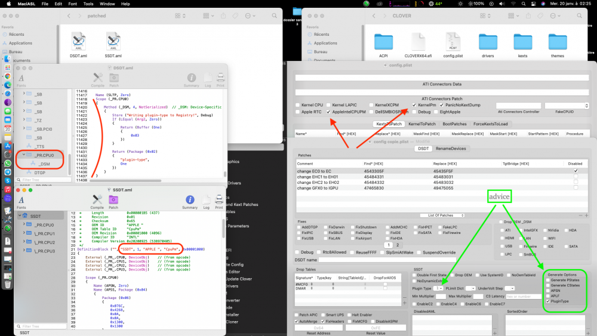Click the C3 Latency input field
The width and height of the screenshot is (597, 336).
524,297
